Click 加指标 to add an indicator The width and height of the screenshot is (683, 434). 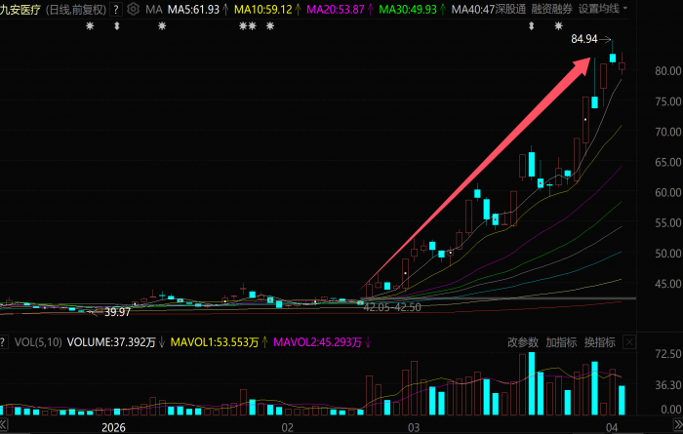click(561, 342)
